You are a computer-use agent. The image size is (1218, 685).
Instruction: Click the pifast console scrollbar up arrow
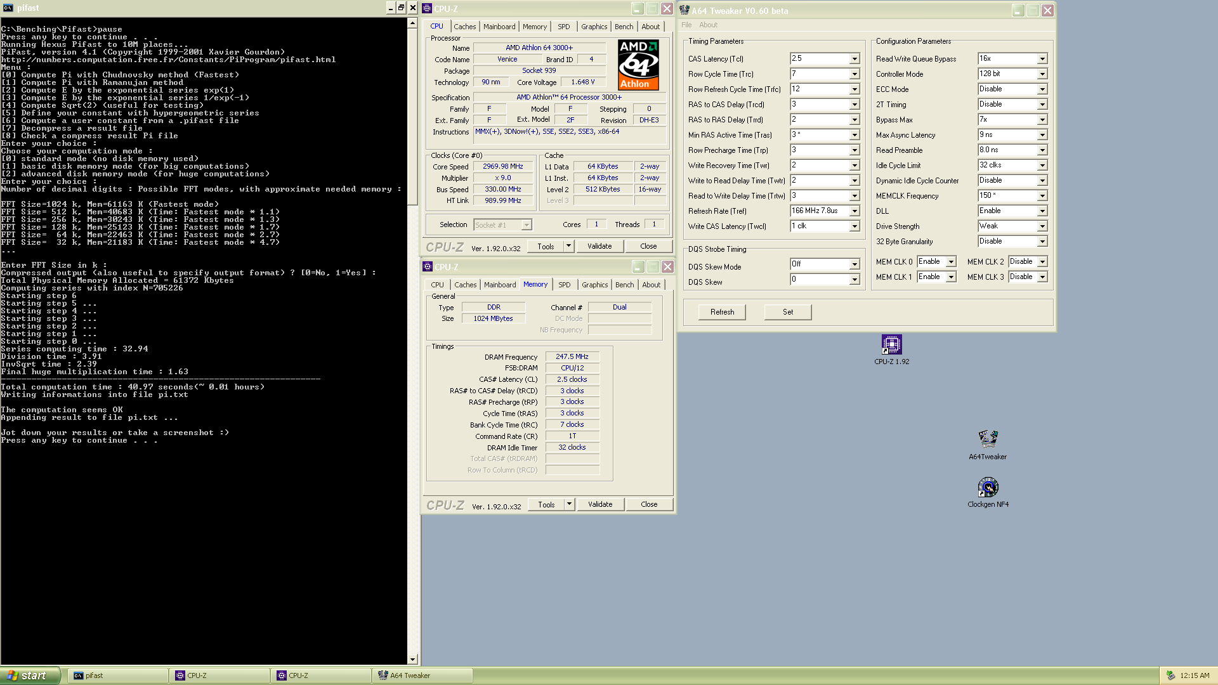tap(412, 23)
